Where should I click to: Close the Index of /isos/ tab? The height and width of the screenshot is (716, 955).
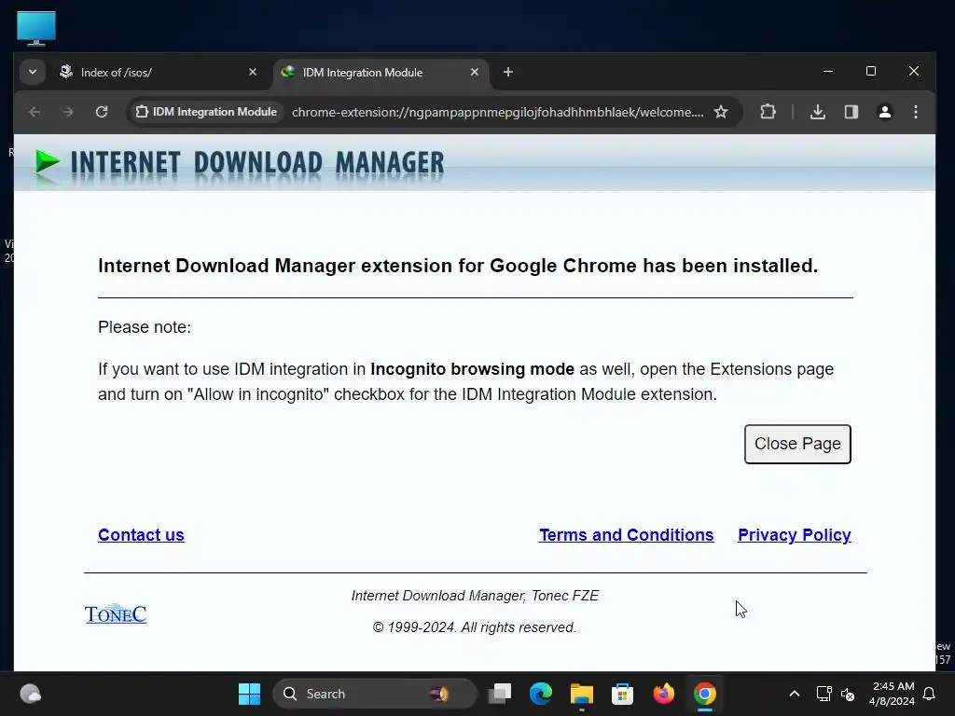(x=253, y=72)
